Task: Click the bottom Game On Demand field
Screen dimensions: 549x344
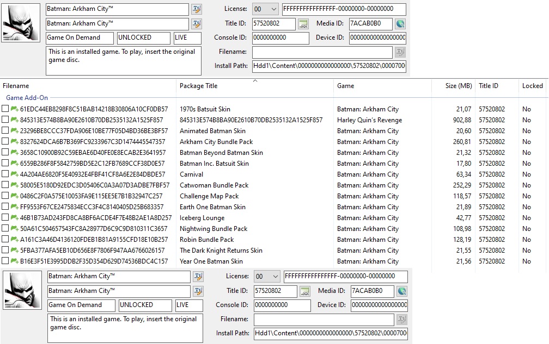Action: pos(81,305)
